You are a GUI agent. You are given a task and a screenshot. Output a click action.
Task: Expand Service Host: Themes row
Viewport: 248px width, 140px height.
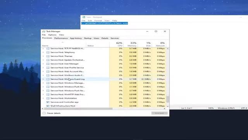click(43, 56)
